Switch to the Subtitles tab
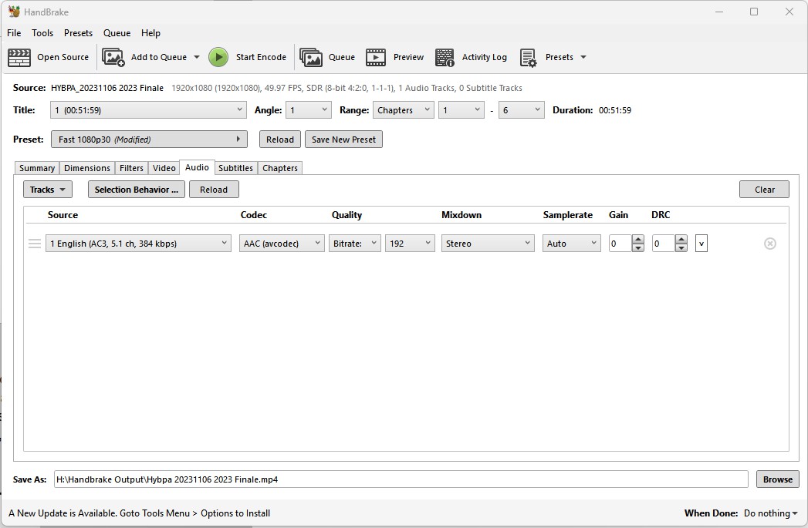 click(235, 168)
